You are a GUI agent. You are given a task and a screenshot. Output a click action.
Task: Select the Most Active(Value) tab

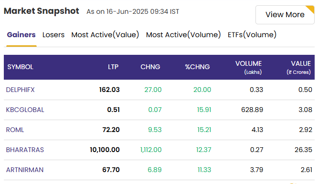(x=105, y=35)
